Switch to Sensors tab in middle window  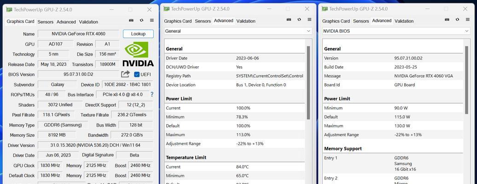coord(203,21)
